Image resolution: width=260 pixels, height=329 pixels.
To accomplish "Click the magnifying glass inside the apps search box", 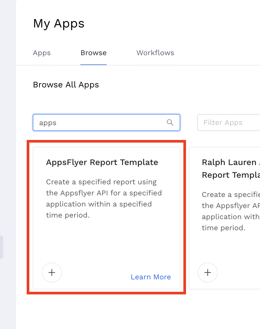I will pyautogui.click(x=170, y=123).
